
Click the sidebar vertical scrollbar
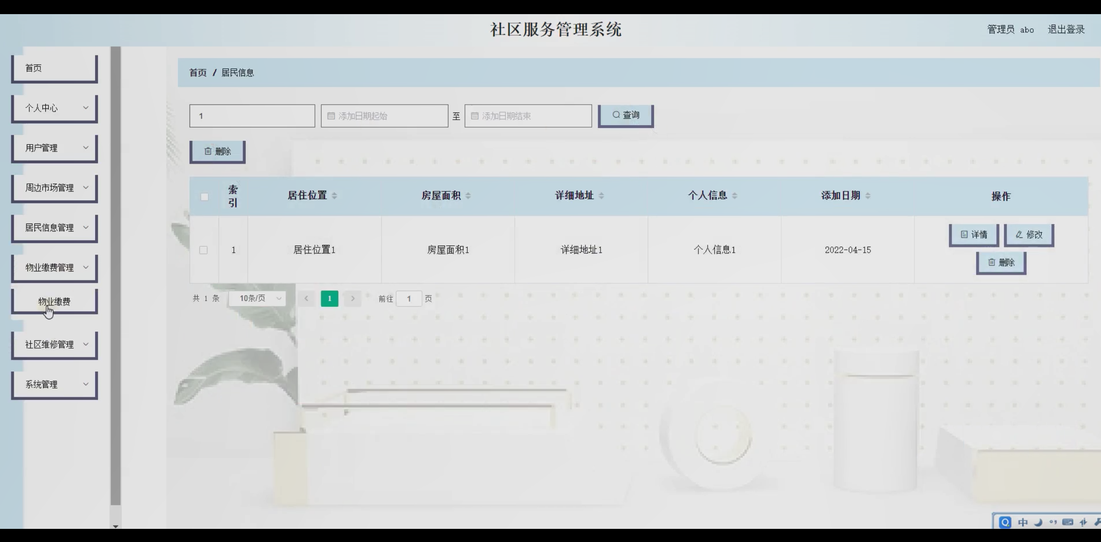pos(116,273)
